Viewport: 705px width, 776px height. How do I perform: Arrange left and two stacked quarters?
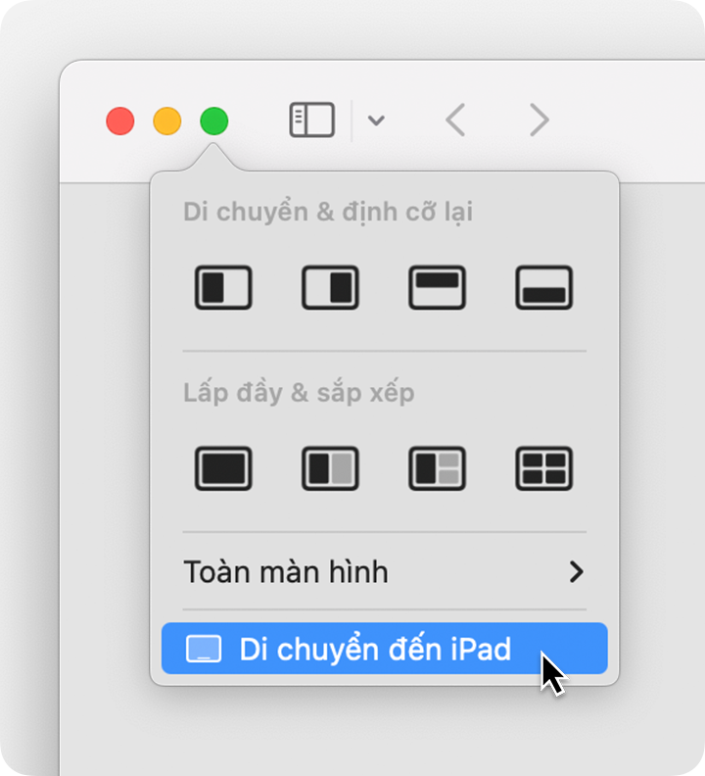[437, 468]
